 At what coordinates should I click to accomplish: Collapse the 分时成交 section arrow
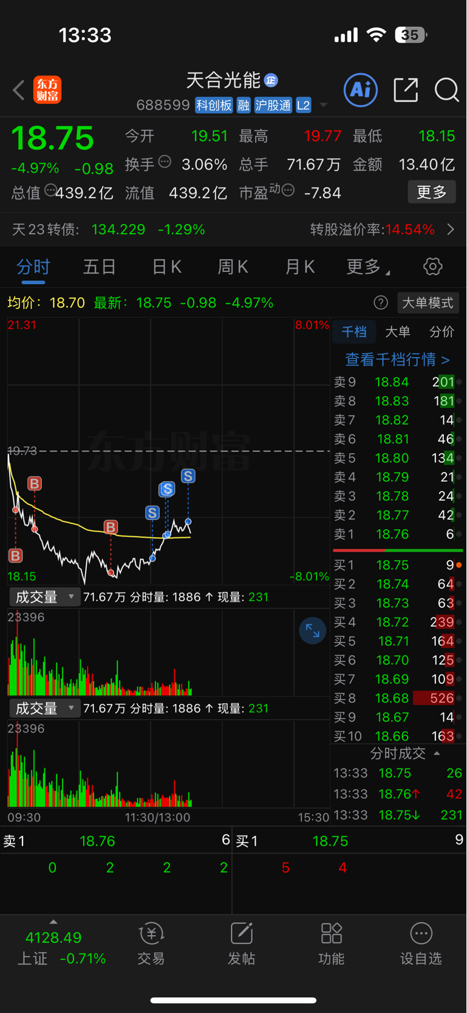(x=437, y=753)
